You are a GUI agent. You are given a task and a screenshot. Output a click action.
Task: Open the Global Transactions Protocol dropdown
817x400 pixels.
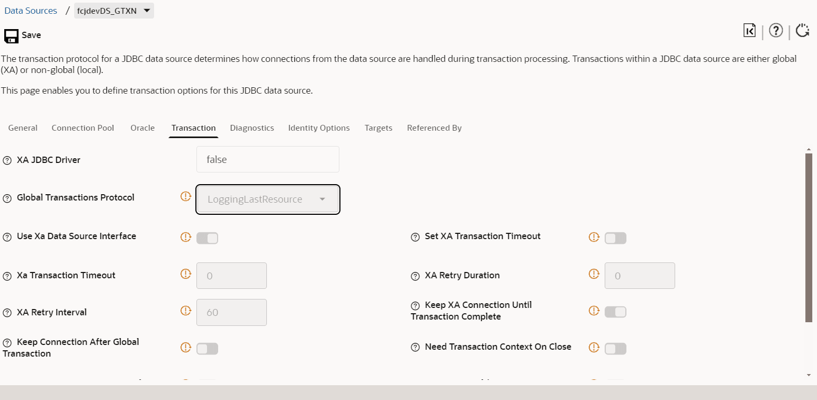[268, 199]
